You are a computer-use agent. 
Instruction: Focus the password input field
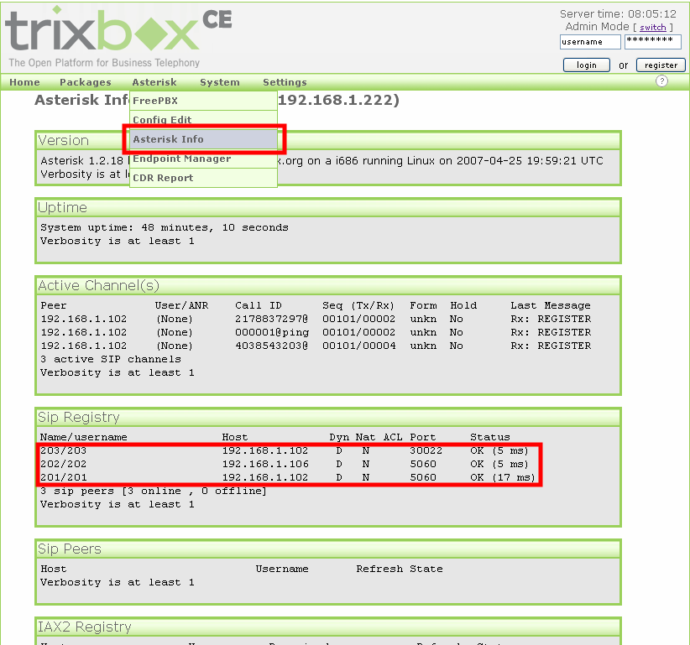pos(652,42)
